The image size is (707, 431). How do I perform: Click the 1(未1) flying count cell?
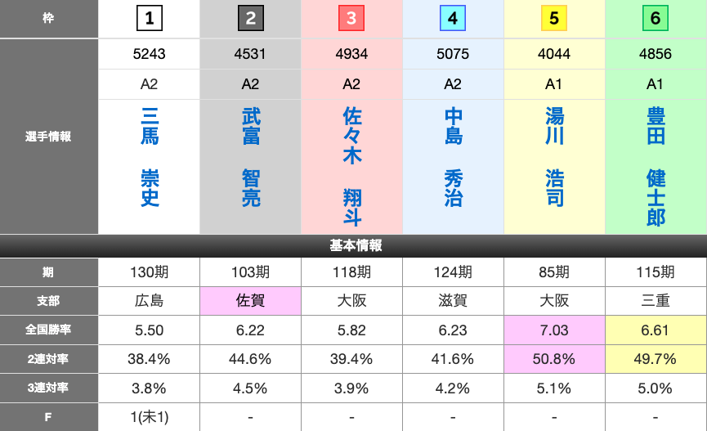(x=149, y=417)
